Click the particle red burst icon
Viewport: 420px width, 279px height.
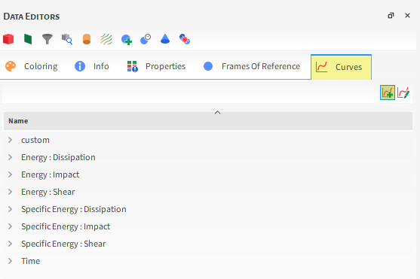coord(185,39)
